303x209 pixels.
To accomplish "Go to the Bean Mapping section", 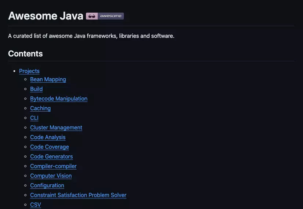I will coord(48,79).
